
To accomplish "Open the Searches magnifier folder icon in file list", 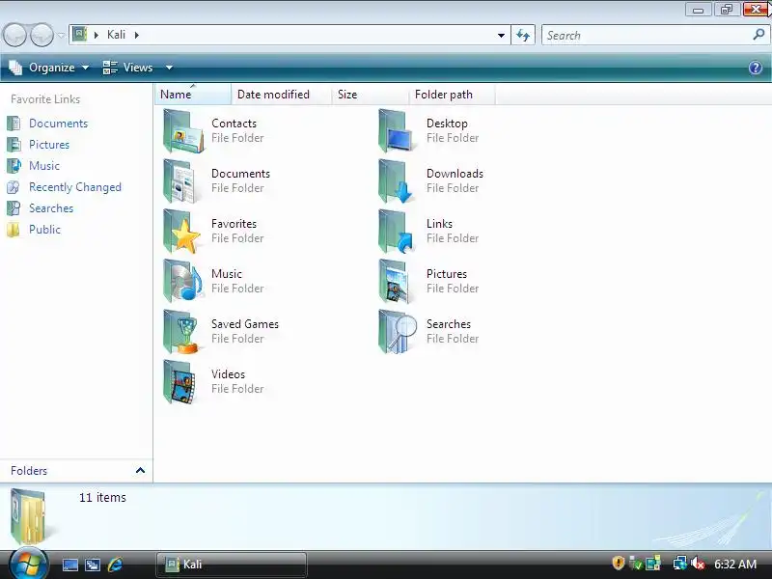I will click(x=398, y=331).
